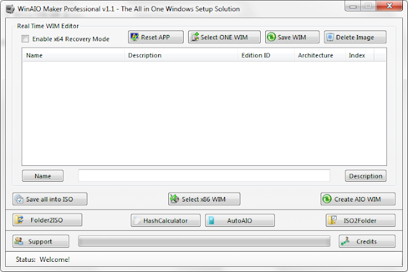Minimize the WinAIO Maker window

point(353,6)
